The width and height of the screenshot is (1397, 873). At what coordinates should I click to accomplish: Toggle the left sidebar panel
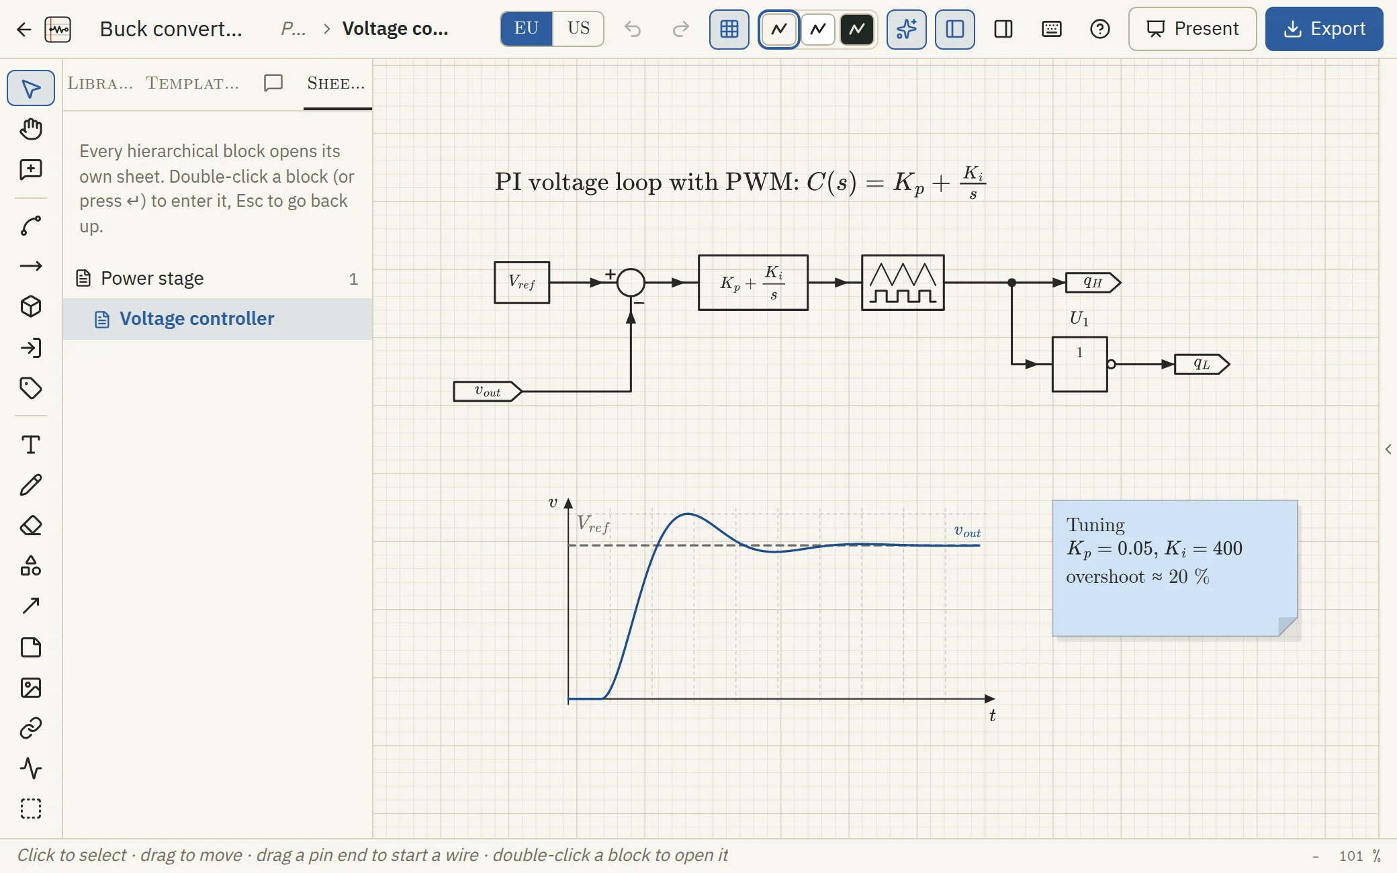pyautogui.click(x=955, y=30)
